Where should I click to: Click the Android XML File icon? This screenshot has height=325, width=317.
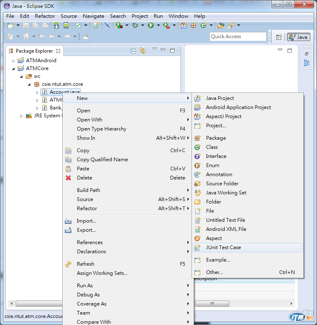[198, 229]
